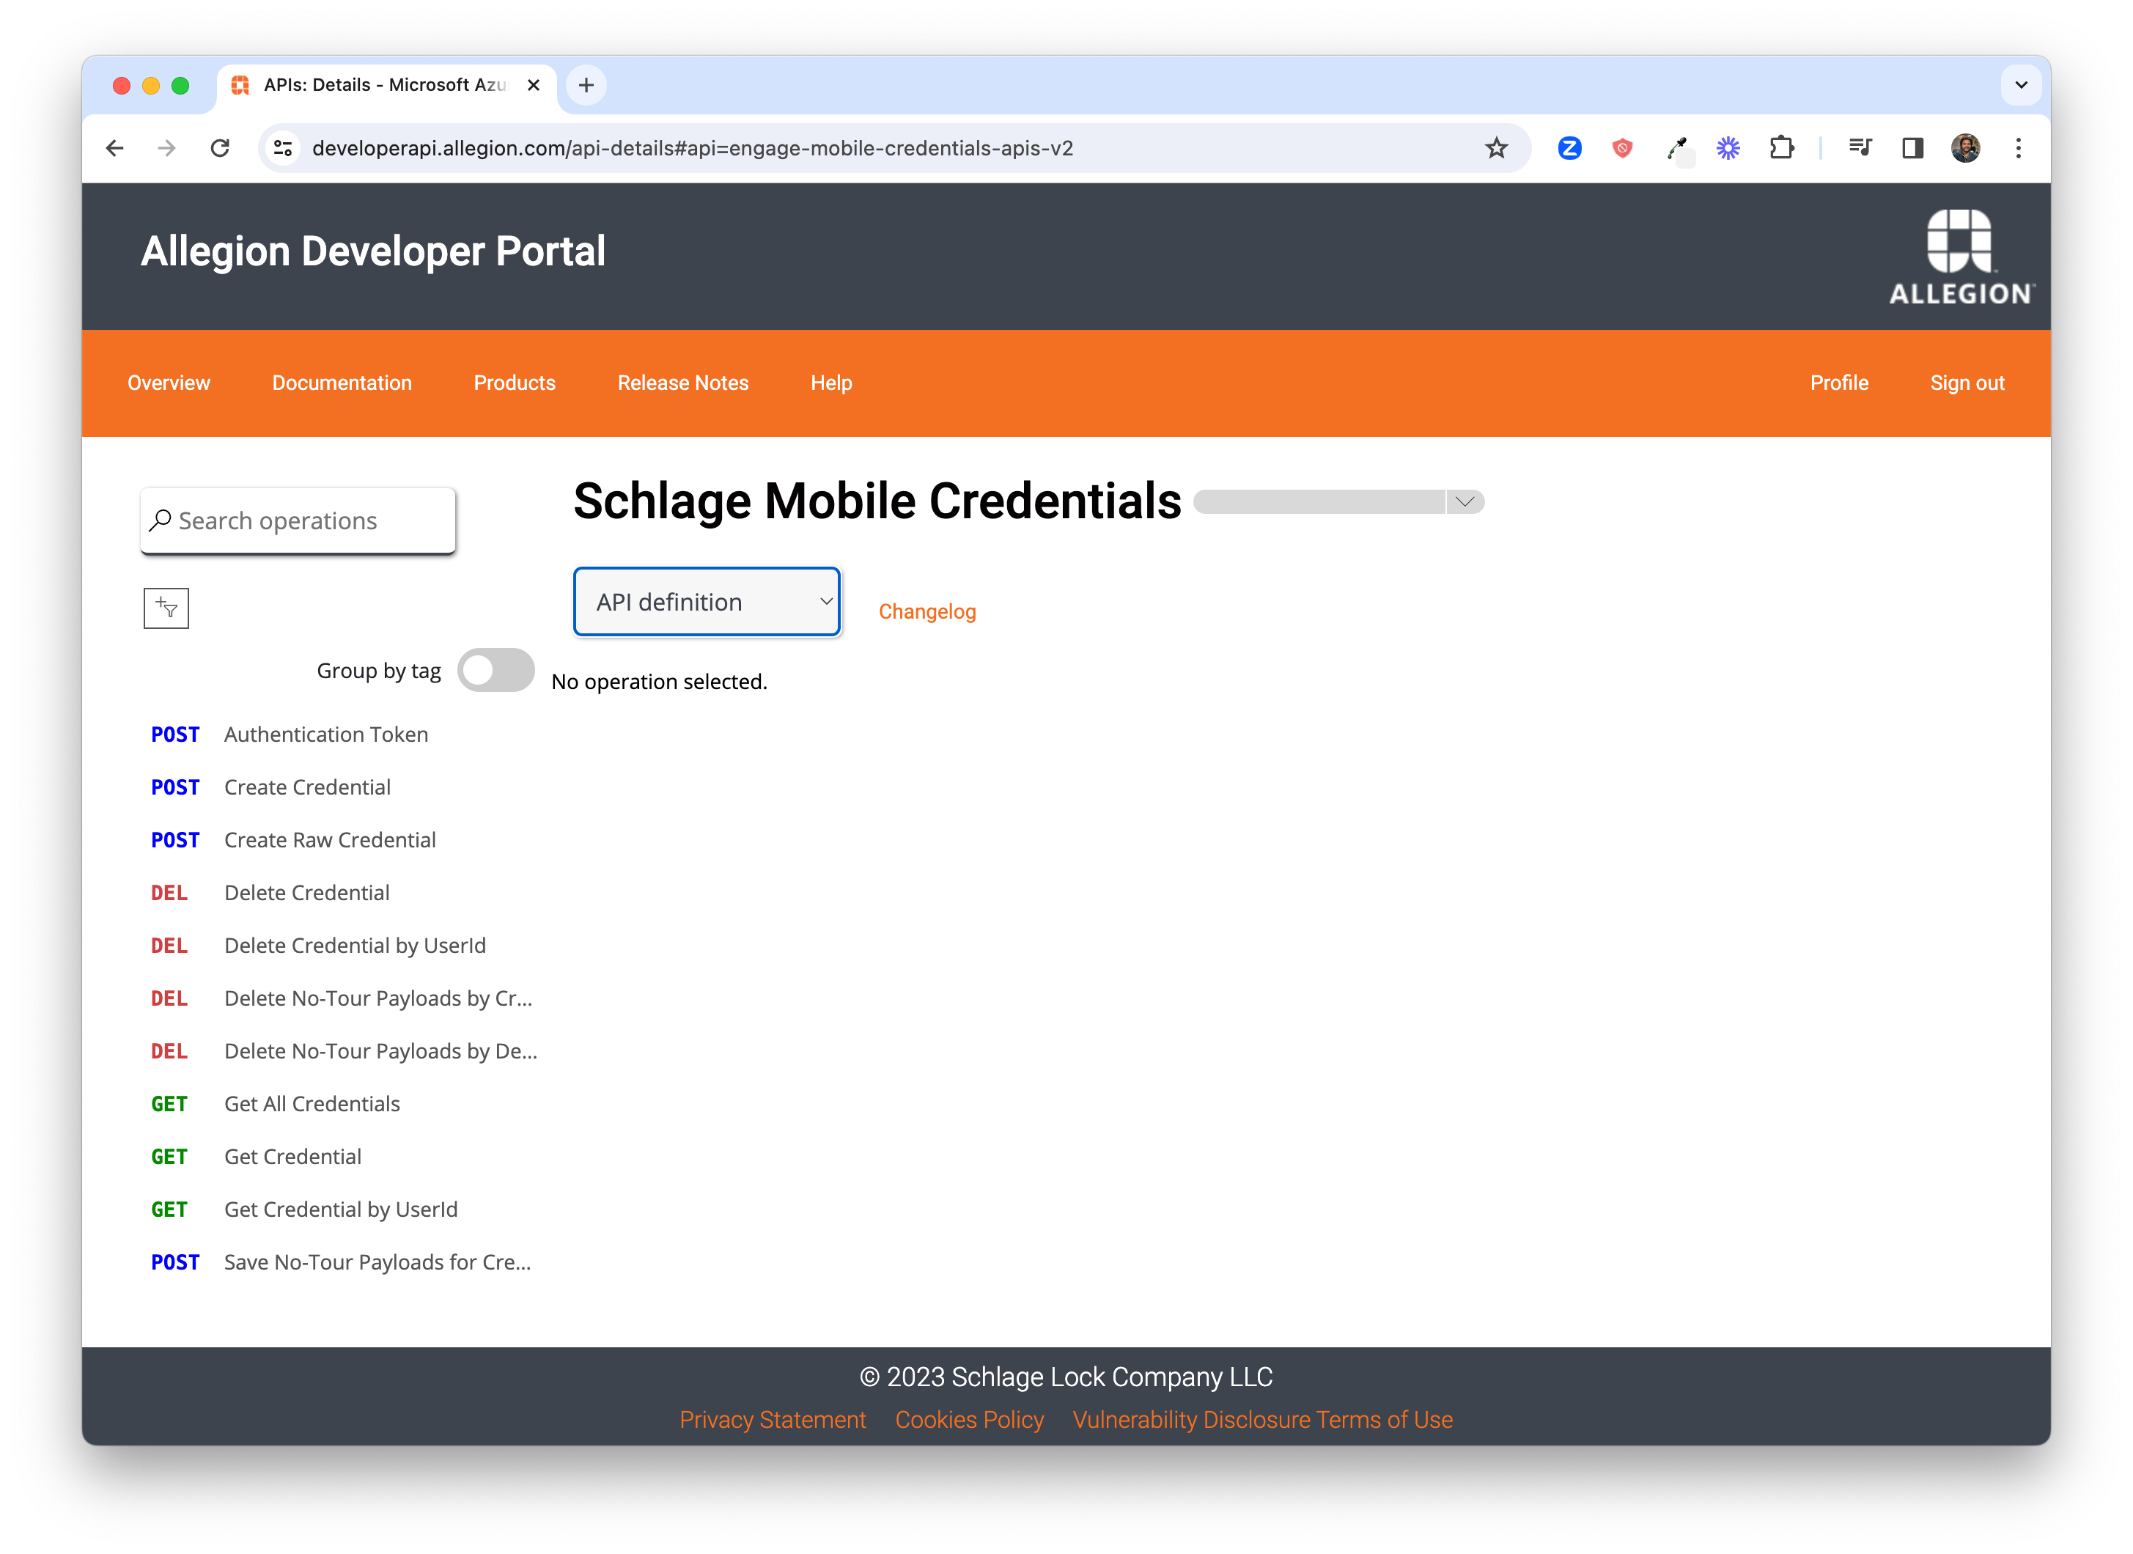The width and height of the screenshot is (2133, 1554).
Task: Click the POST Authentication Token operation
Action: 326,734
